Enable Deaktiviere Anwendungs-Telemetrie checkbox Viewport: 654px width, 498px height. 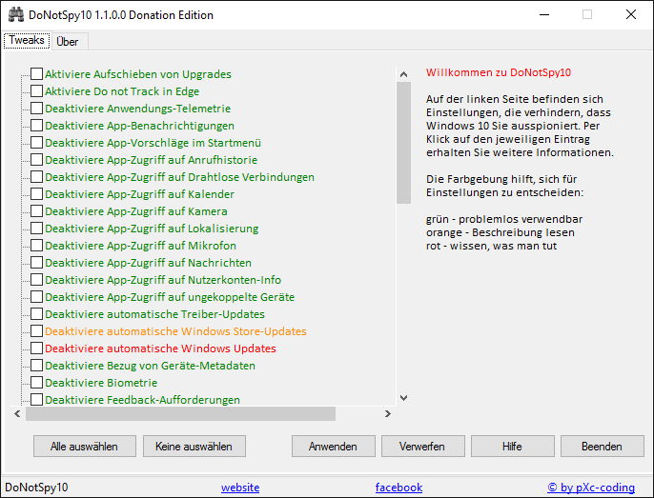coord(36,108)
